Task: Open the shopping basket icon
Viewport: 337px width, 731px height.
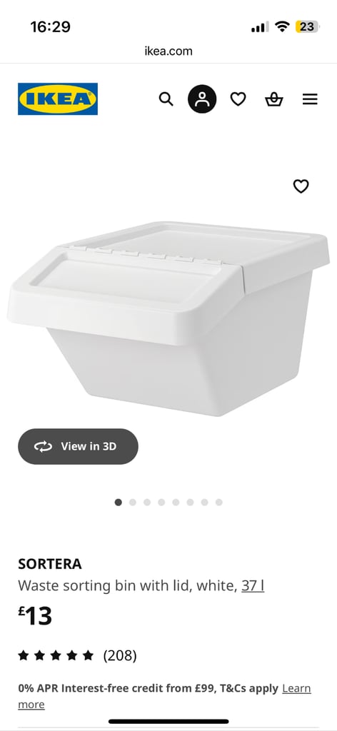Action: [274, 99]
